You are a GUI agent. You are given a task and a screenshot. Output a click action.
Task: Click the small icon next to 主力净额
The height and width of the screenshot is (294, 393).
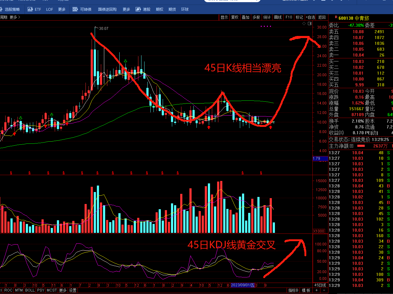(x=351, y=146)
